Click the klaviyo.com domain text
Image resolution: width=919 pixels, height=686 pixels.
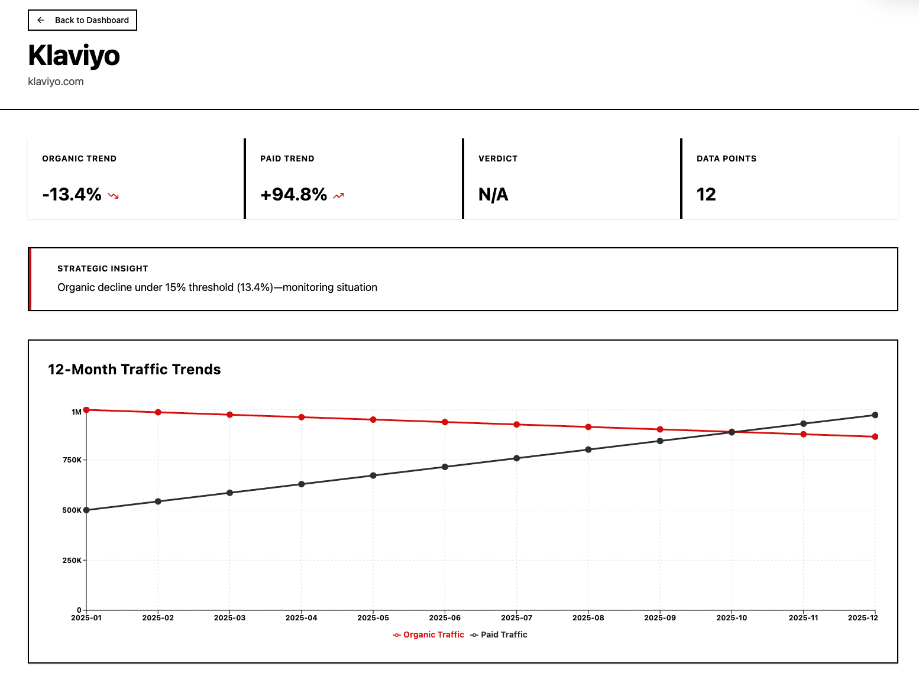[x=56, y=82]
